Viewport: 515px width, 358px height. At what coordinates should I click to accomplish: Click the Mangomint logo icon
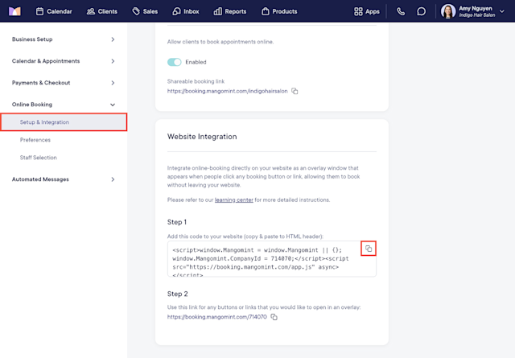tap(14, 11)
